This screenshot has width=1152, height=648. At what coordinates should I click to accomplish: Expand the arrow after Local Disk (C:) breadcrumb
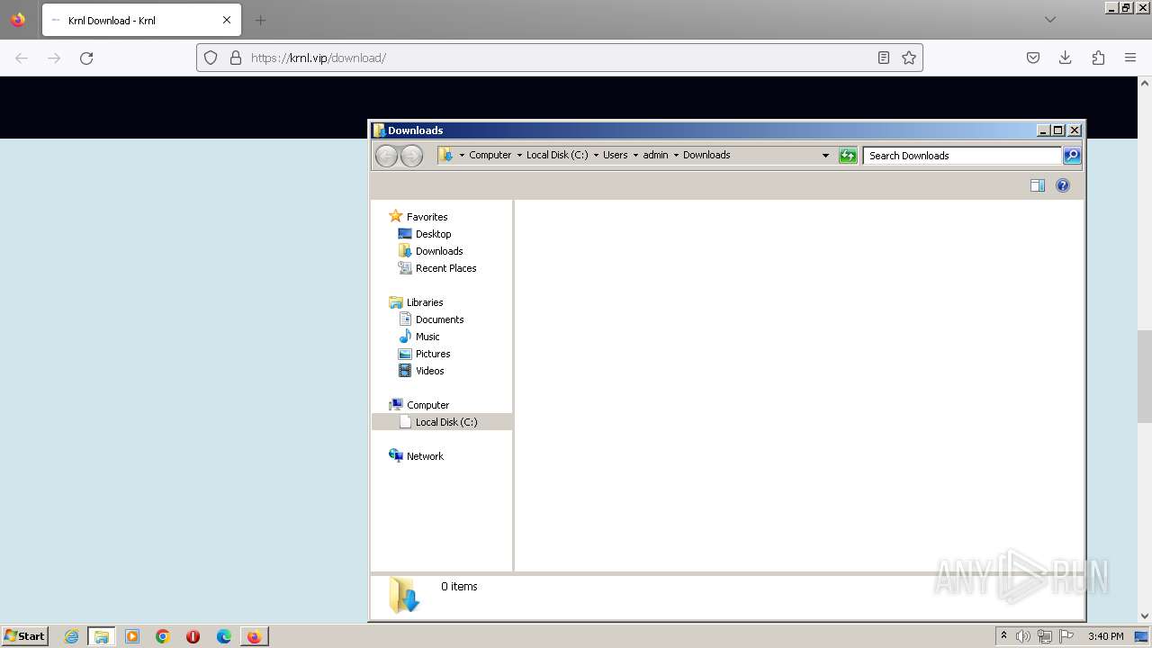596,156
